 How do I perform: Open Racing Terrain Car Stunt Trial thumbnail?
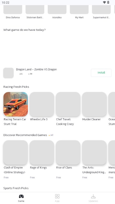pos(16,104)
